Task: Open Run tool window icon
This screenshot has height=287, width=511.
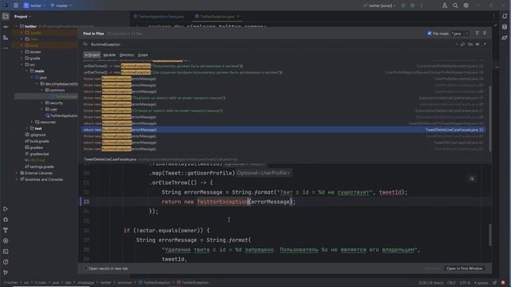Action: point(6,209)
